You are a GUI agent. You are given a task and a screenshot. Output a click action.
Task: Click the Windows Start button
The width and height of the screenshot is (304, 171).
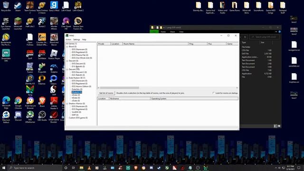tap(3, 168)
